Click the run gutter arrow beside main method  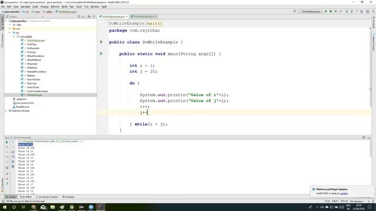click(x=101, y=53)
